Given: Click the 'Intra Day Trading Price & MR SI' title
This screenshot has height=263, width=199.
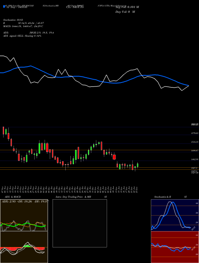Looking at the screenshot, I should pos(81,197).
